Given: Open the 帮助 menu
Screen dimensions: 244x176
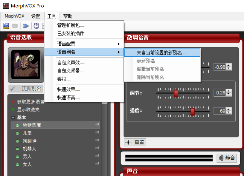Looking at the screenshot, I should pos(68,16).
